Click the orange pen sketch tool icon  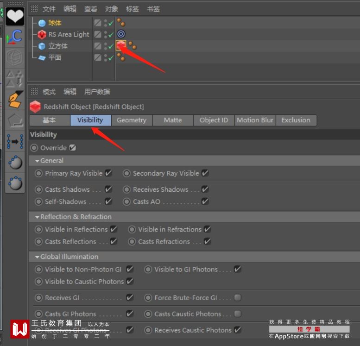[x=15, y=100]
